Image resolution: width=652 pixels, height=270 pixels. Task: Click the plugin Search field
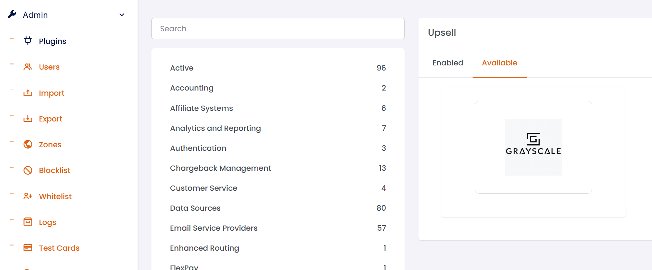pos(278,29)
